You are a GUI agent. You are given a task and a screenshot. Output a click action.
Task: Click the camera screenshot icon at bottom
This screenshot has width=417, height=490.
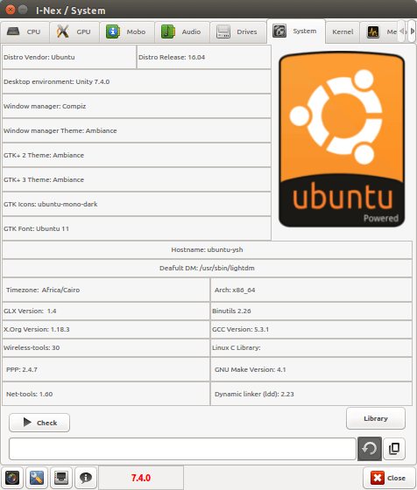12,478
